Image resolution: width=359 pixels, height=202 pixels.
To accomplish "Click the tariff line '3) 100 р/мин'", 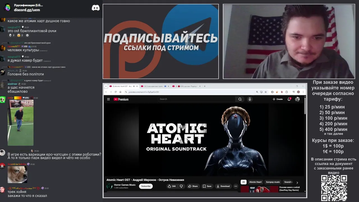I will 333,118.
